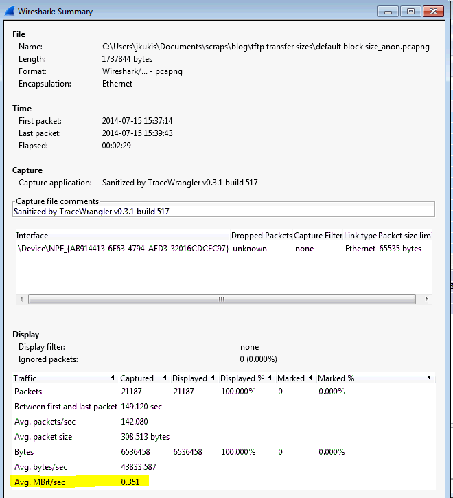The height and width of the screenshot is (498, 453).
Task: Click the Displayed column sort arrow
Action: [x=213, y=378]
